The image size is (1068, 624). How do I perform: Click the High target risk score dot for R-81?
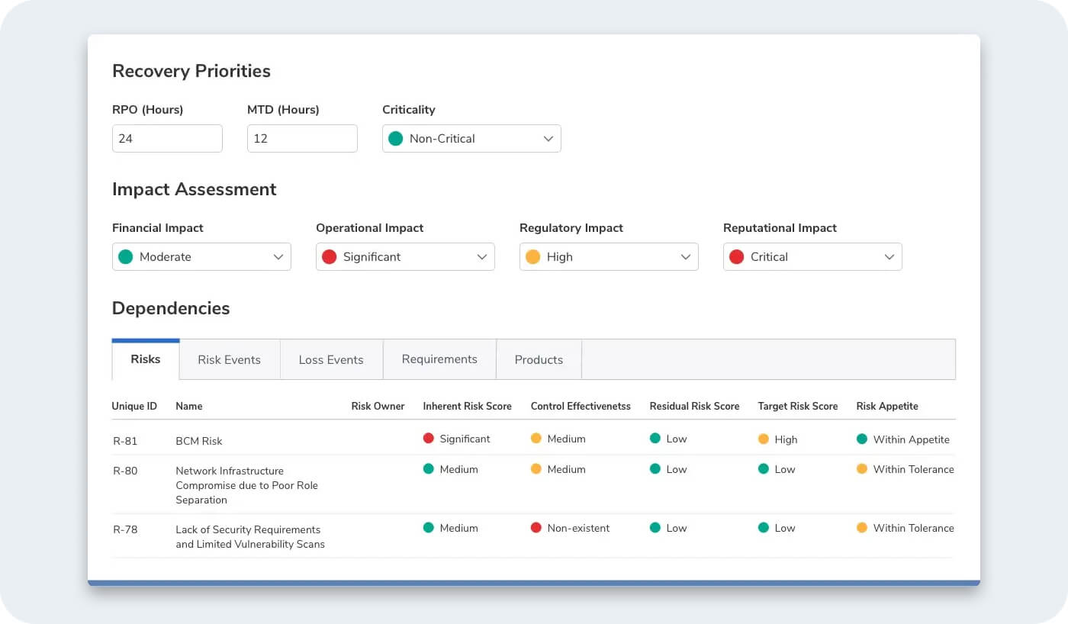coord(764,439)
